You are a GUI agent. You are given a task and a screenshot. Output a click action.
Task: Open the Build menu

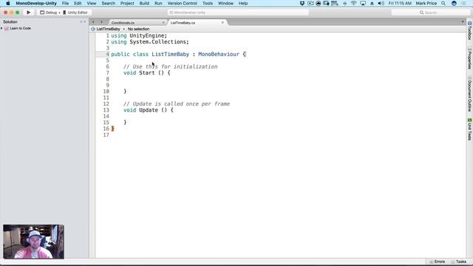point(144,3)
